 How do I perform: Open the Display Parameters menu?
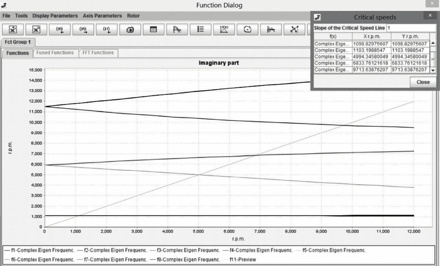[x=55, y=16]
